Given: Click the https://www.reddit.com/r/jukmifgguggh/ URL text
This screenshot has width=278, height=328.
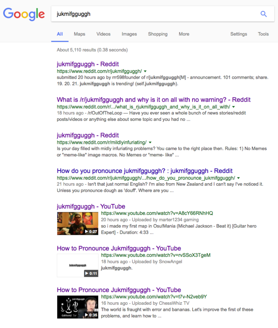Looking at the screenshot, I should point(99,71).
